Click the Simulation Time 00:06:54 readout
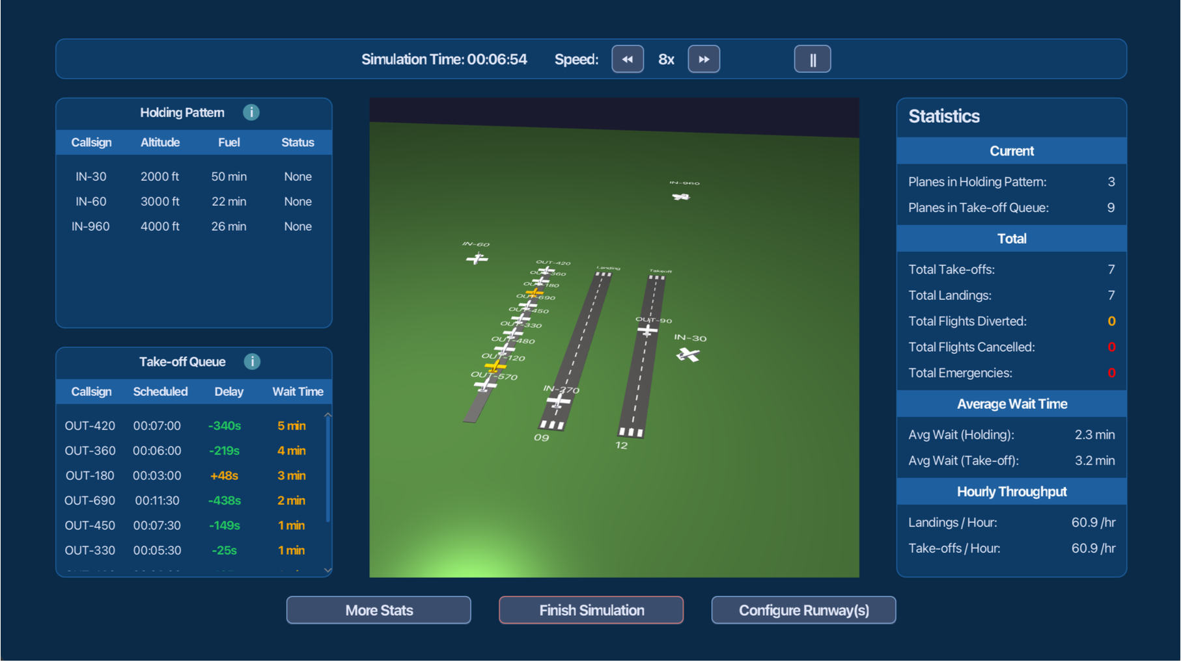The width and height of the screenshot is (1181, 662). click(x=444, y=59)
